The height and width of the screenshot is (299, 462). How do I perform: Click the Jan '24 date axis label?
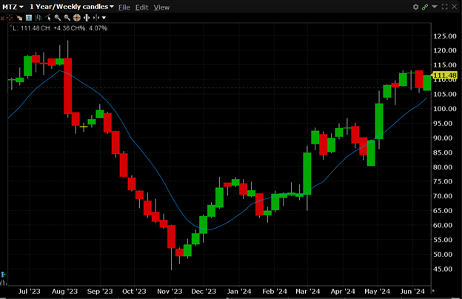(239, 292)
